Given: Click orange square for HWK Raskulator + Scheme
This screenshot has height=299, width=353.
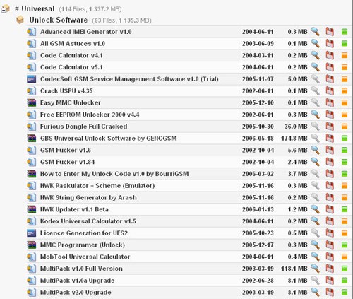Looking at the screenshot, I should (x=345, y=186).
